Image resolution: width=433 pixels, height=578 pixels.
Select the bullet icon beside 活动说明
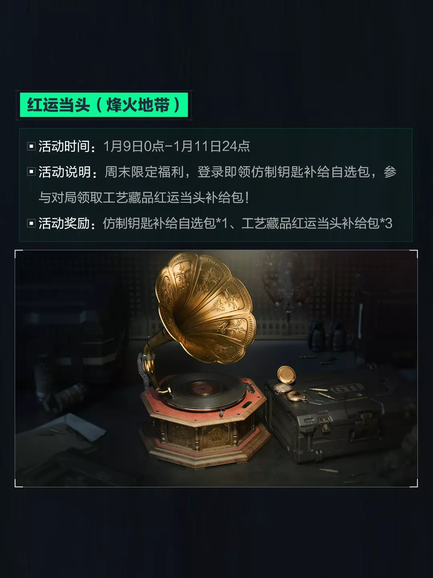pos(31,172)
